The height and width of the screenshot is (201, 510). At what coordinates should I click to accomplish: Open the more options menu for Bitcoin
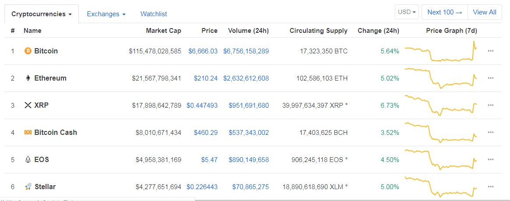coord(491,51)
